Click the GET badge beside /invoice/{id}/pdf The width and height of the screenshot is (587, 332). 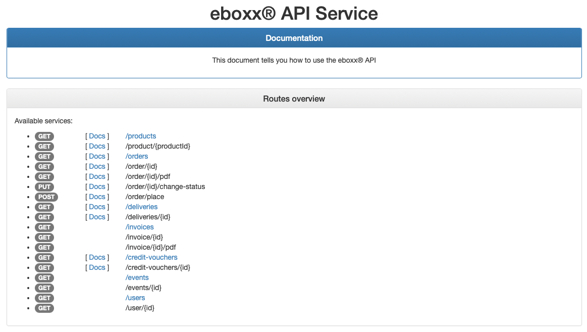point(44,248)
